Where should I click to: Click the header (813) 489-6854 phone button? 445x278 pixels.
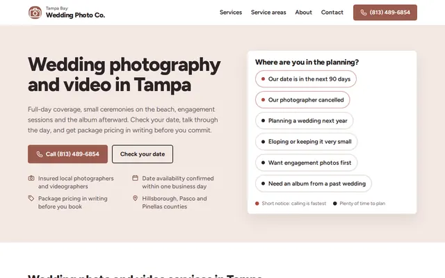[385, 13]
